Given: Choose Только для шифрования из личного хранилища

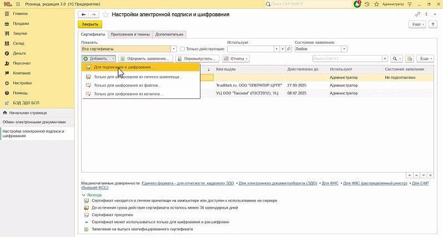Looking at the screenshot, I should (x=140, y=77).
